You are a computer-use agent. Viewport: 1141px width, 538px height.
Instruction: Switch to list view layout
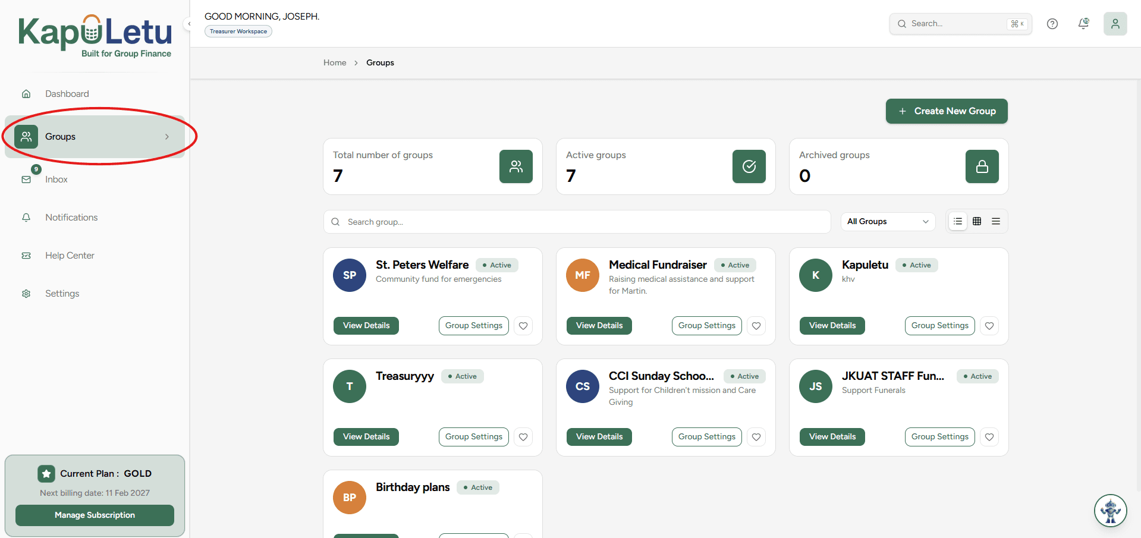pos(958,221)
